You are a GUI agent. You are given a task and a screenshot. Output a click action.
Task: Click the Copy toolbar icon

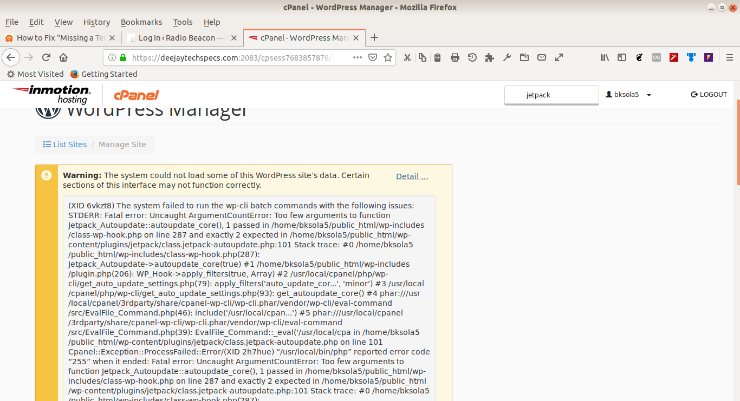[x=423, y=57]
